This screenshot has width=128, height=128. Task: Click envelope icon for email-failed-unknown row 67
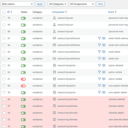point(54,38)
